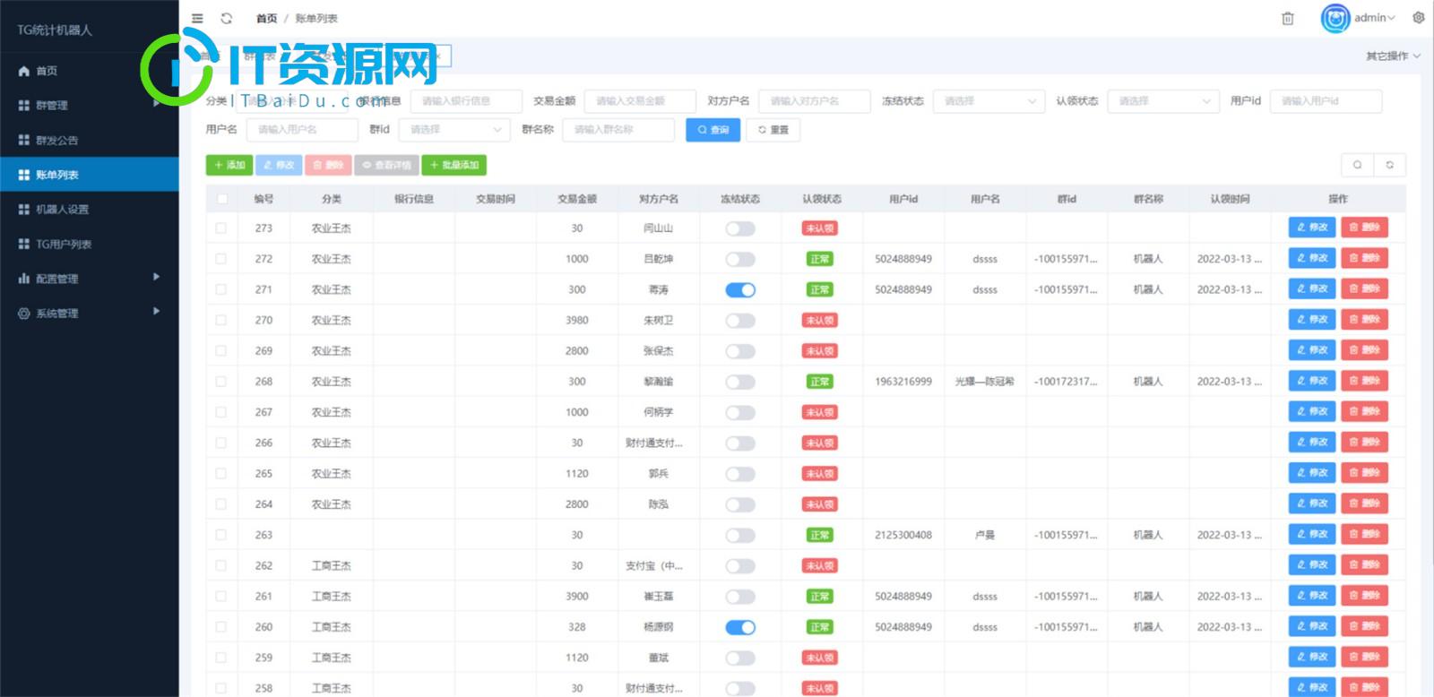Click the table refresh icon button
The height and width of the screenshot is (697, 1434).
1390,165
